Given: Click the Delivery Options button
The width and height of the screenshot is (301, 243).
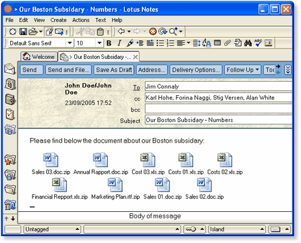Looking at the screenshot, I should [196, 70].
